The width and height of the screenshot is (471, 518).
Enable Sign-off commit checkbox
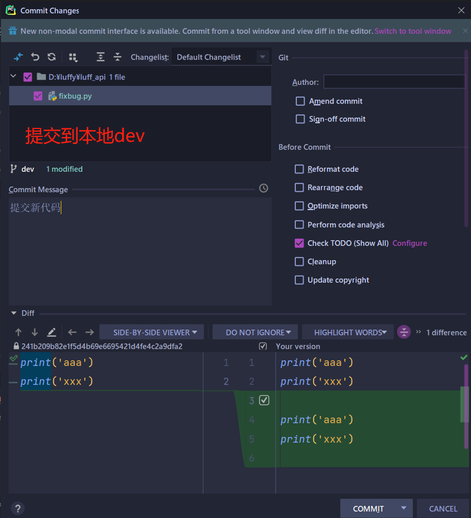[300, 119]
